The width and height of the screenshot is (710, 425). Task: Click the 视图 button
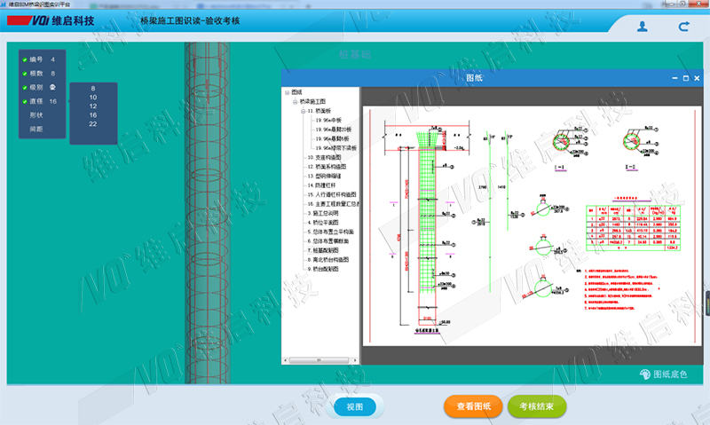[355, 406]
